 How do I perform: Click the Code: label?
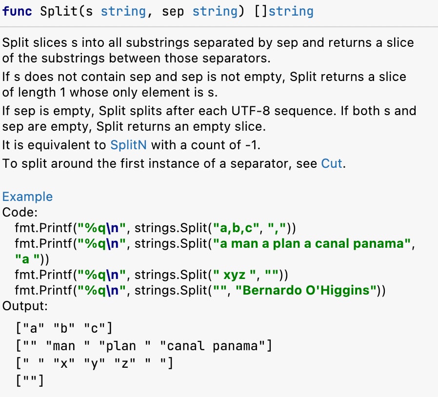tap(20, 212)
